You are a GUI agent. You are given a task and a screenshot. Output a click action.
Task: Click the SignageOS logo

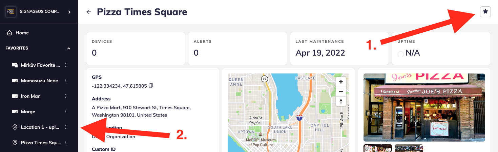click(x=11, y=12)
